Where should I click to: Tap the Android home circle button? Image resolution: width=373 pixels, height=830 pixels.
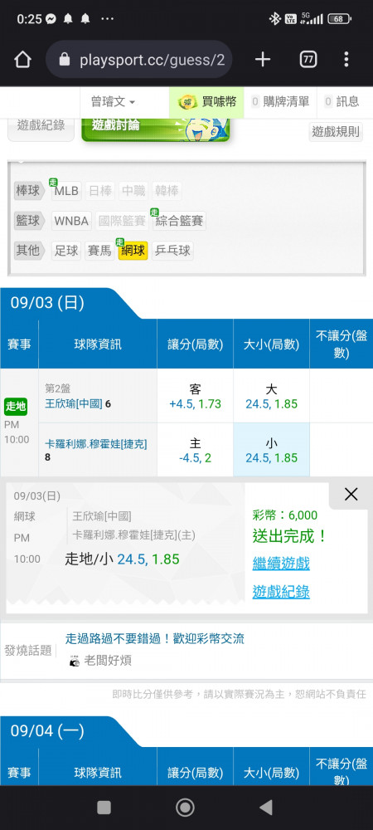click(185, 808)
